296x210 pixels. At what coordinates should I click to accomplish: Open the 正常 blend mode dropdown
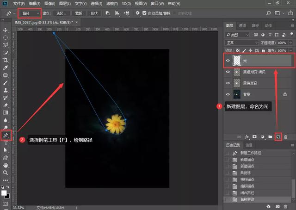(x=241, y=43)
